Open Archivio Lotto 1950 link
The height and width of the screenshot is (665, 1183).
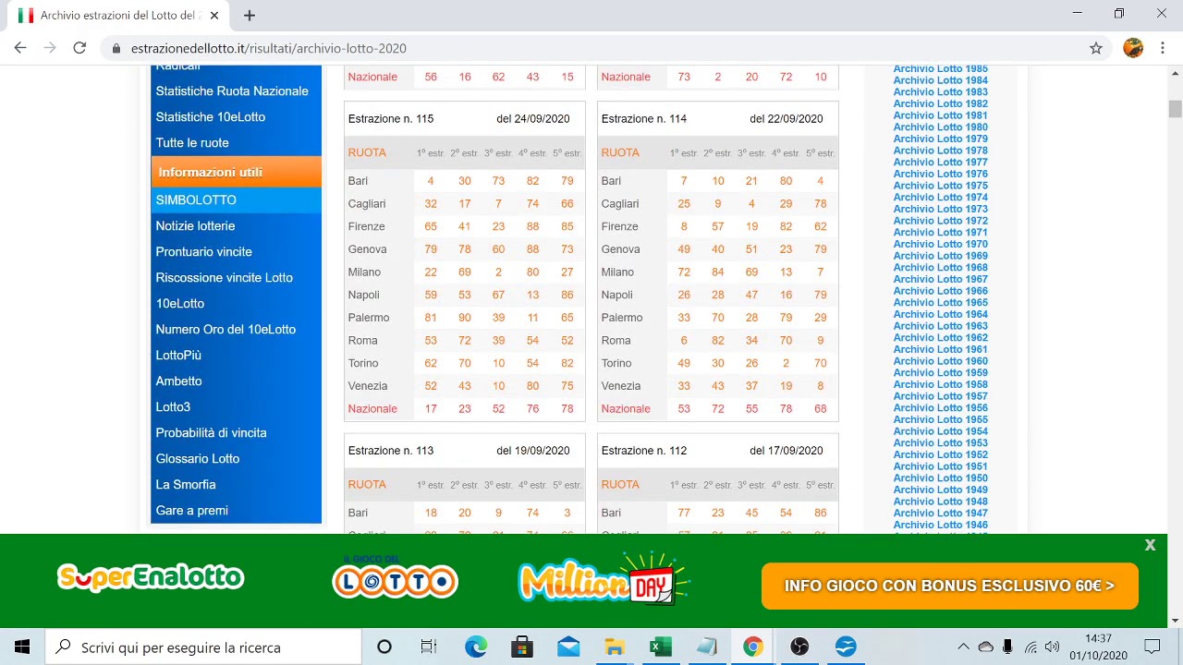tap(940, 478)
